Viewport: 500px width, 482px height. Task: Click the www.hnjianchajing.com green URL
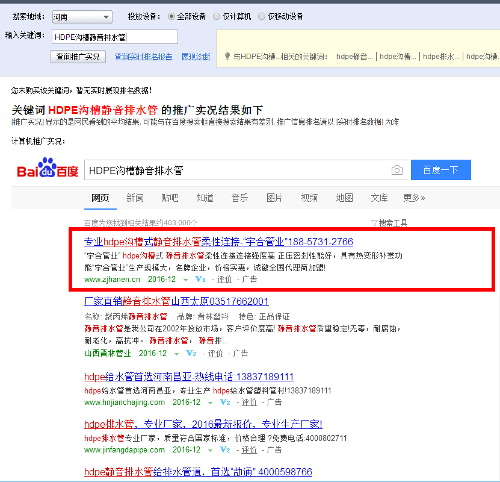(x=125, y=402)
